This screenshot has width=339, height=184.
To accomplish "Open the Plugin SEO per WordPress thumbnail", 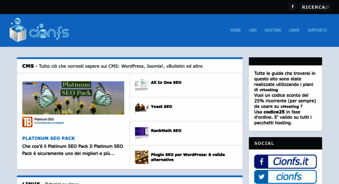I will 142,157.
